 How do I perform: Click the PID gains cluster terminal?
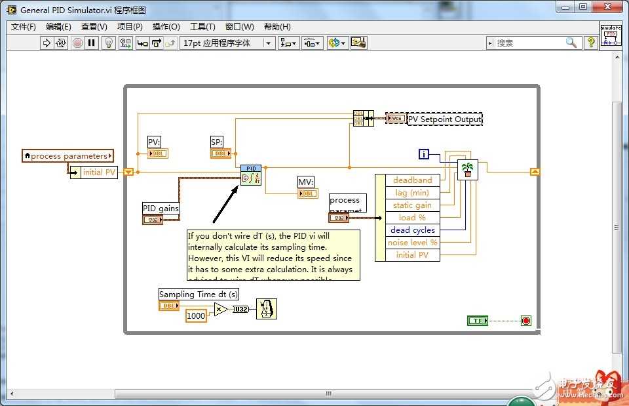[153, 220]
